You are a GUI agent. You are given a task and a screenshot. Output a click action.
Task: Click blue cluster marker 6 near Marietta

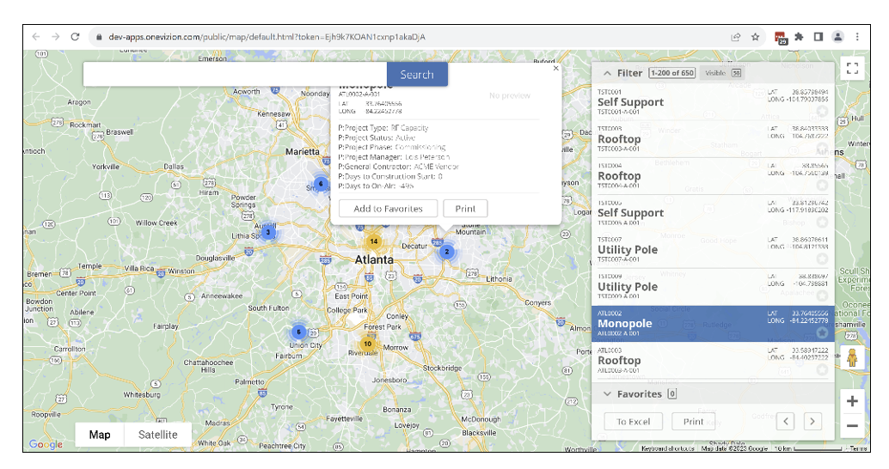(321, 184)
